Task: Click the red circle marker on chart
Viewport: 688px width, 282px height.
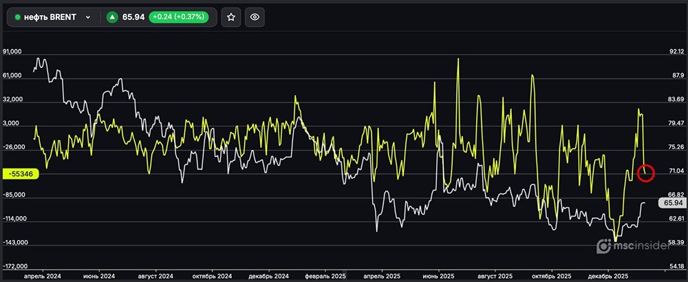Action: [x=645, y=173]
